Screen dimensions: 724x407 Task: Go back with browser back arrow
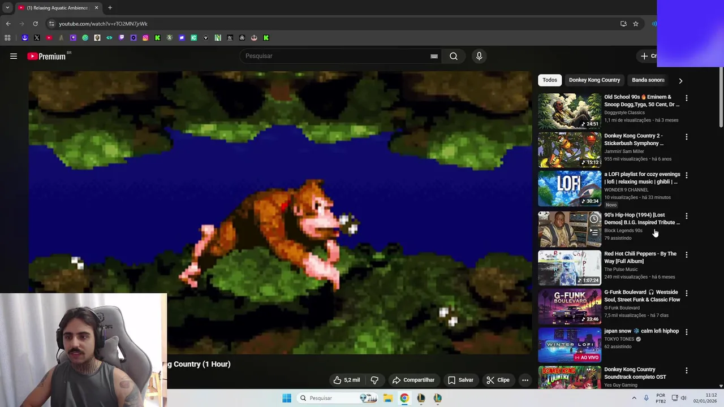coord(8,24)
